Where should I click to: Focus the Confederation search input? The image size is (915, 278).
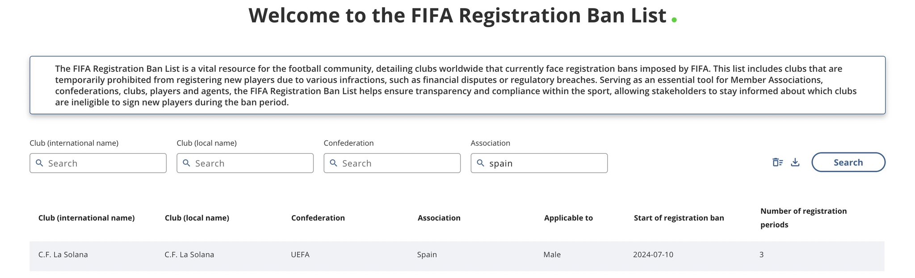click(392, 163)
